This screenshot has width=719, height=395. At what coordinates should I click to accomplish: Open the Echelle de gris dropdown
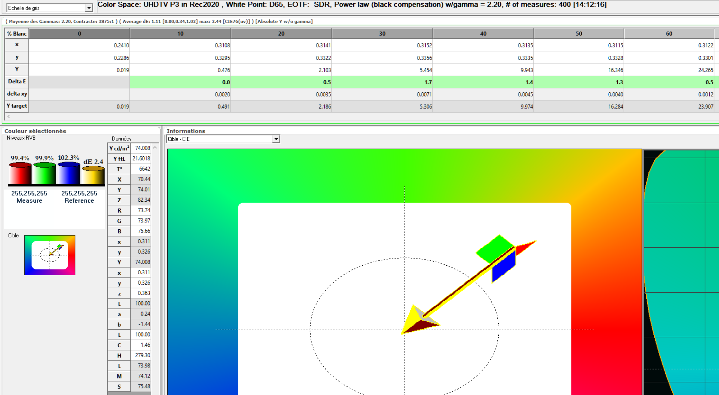tap(89, 8)
